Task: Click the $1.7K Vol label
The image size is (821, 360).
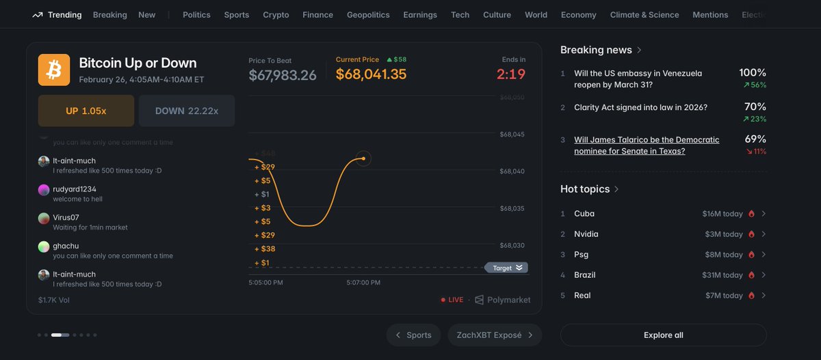Action: tap(54, 300)
